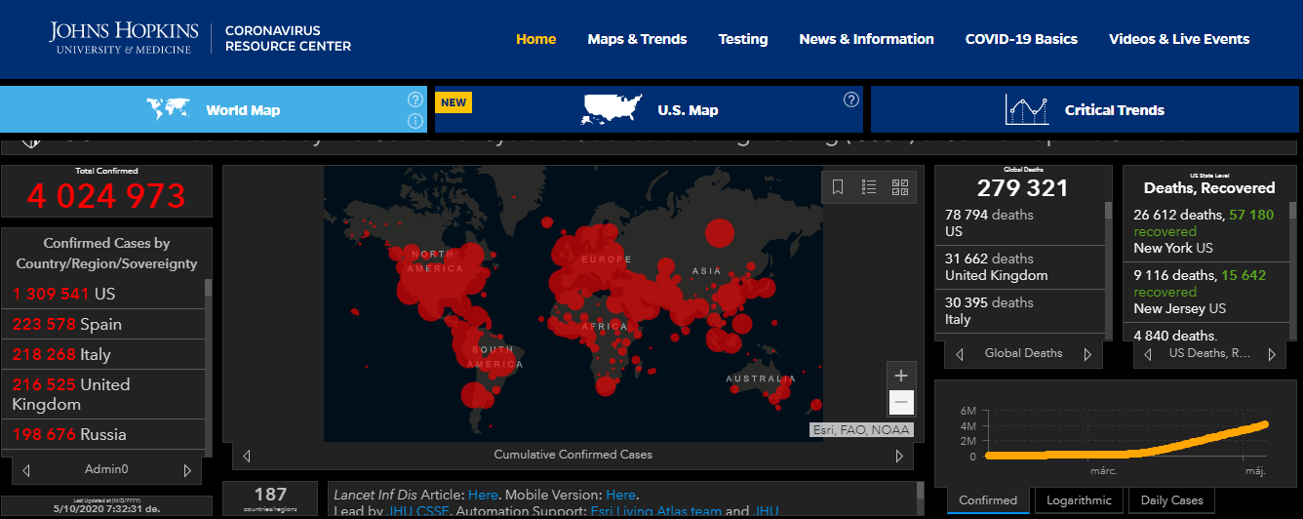Open the Lancet article Here link
The image size is (1303, 519).
484,495
